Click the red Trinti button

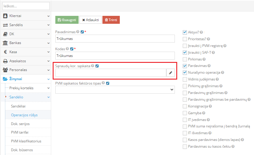click(x=111, y=20)
